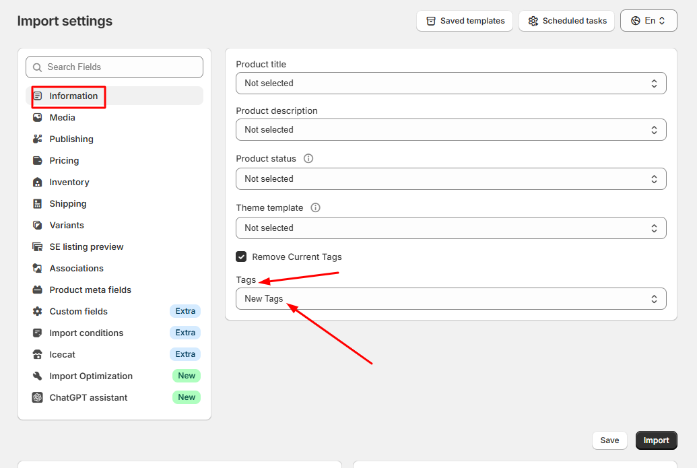Click the Custom fields gear icon
Image resolution: width=697 pixels, height=468 pixels.
(x=38, y=312)
